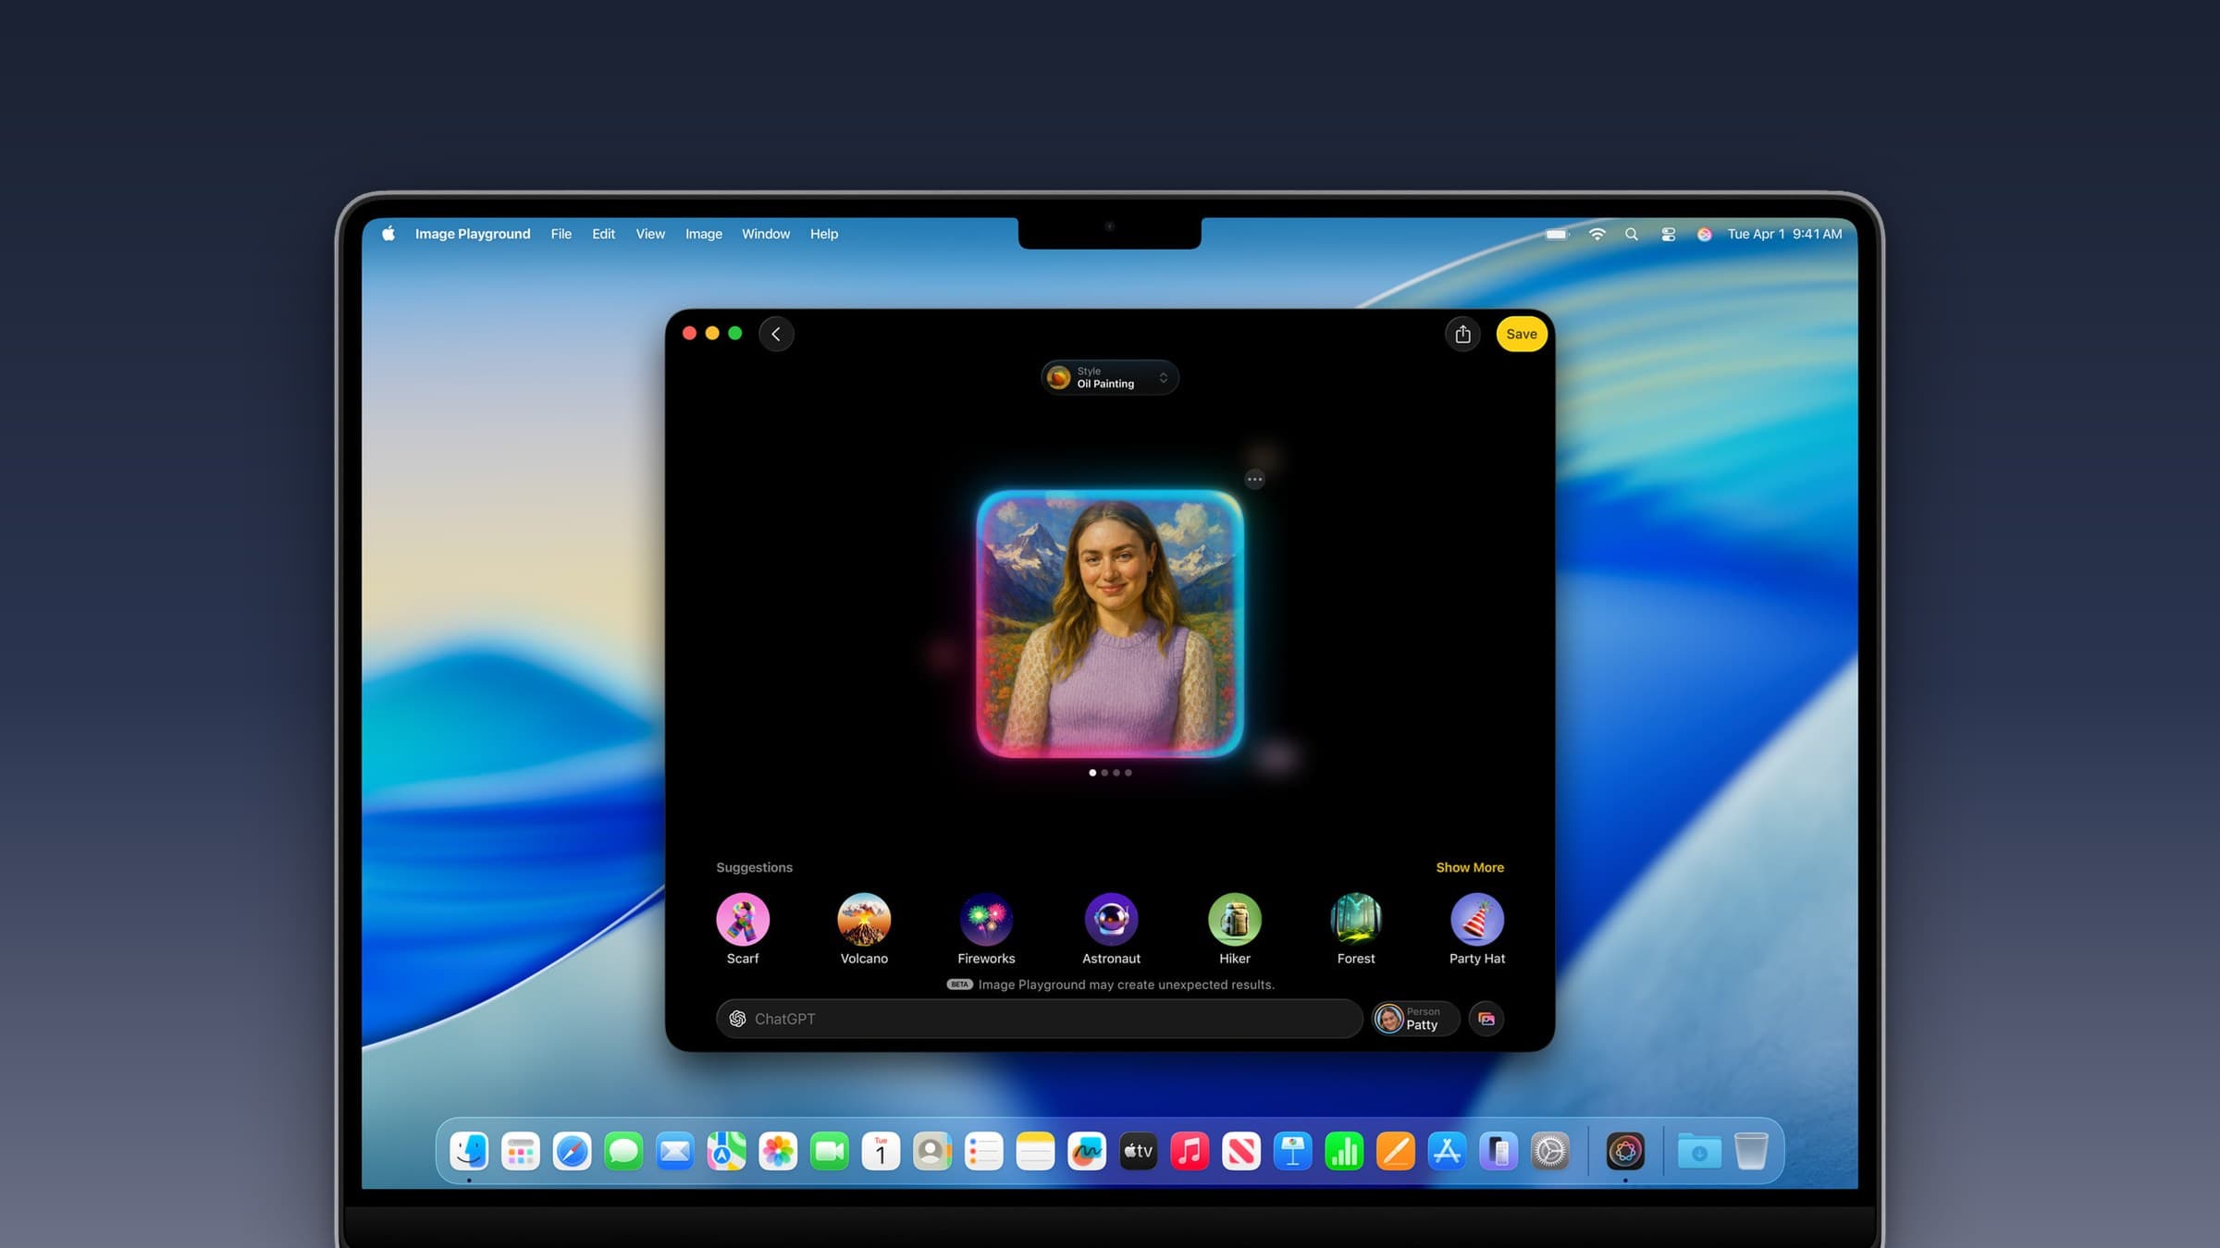
Task: Open Contacts from the Dock
Action: [932, 1151]
